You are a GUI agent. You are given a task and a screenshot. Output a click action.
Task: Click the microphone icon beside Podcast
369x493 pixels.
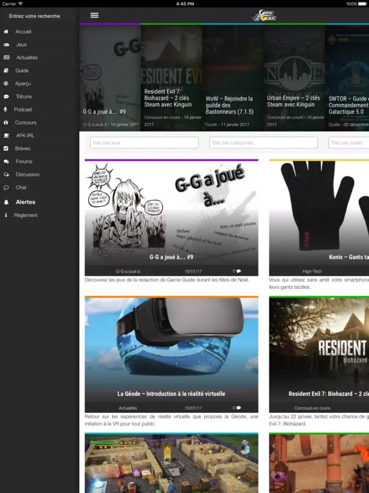[x=5, y=109]
